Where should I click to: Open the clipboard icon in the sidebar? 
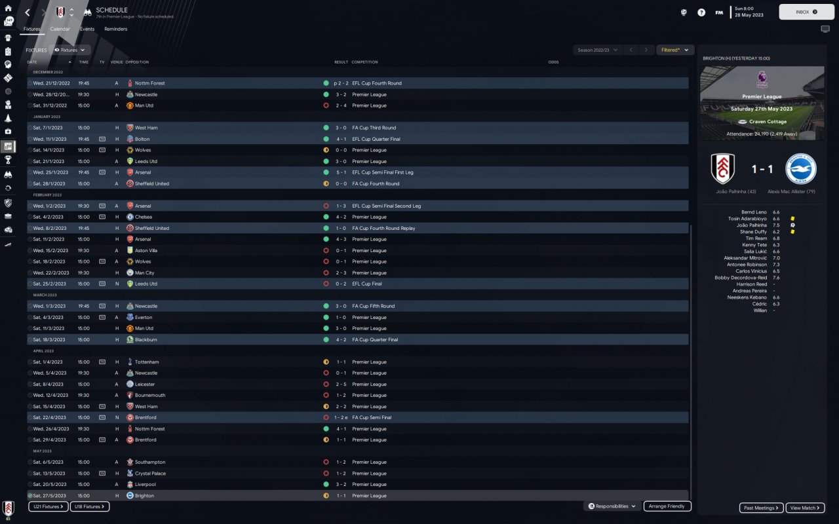(8, 50)
